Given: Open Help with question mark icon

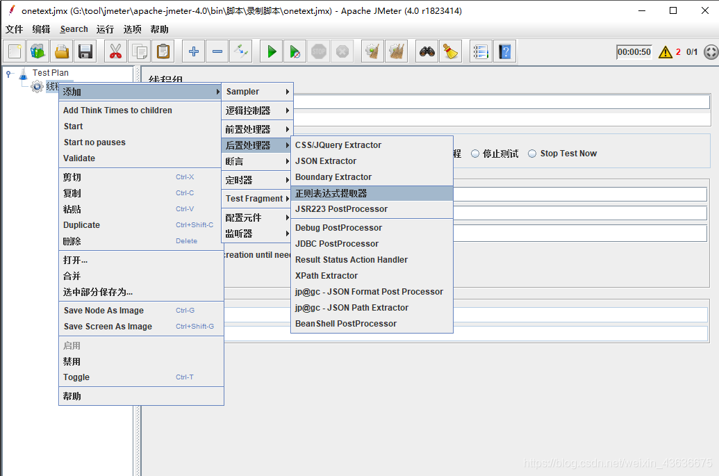Looking at the screenshot, I should pyautogui.click(x=505, y=51).
